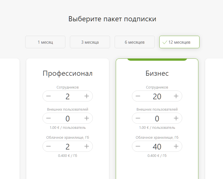
Task: Edit the Сотрудников value 20 in Бизнес
Action: coord(157,96)
